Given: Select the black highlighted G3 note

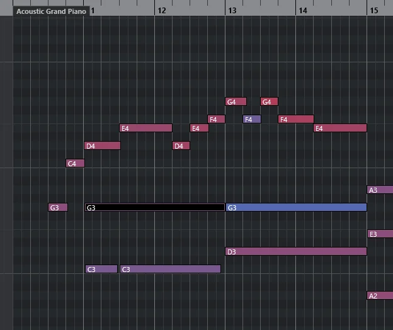Looking at the screenshot, I should pyautogui.click(x=155, y=207).
